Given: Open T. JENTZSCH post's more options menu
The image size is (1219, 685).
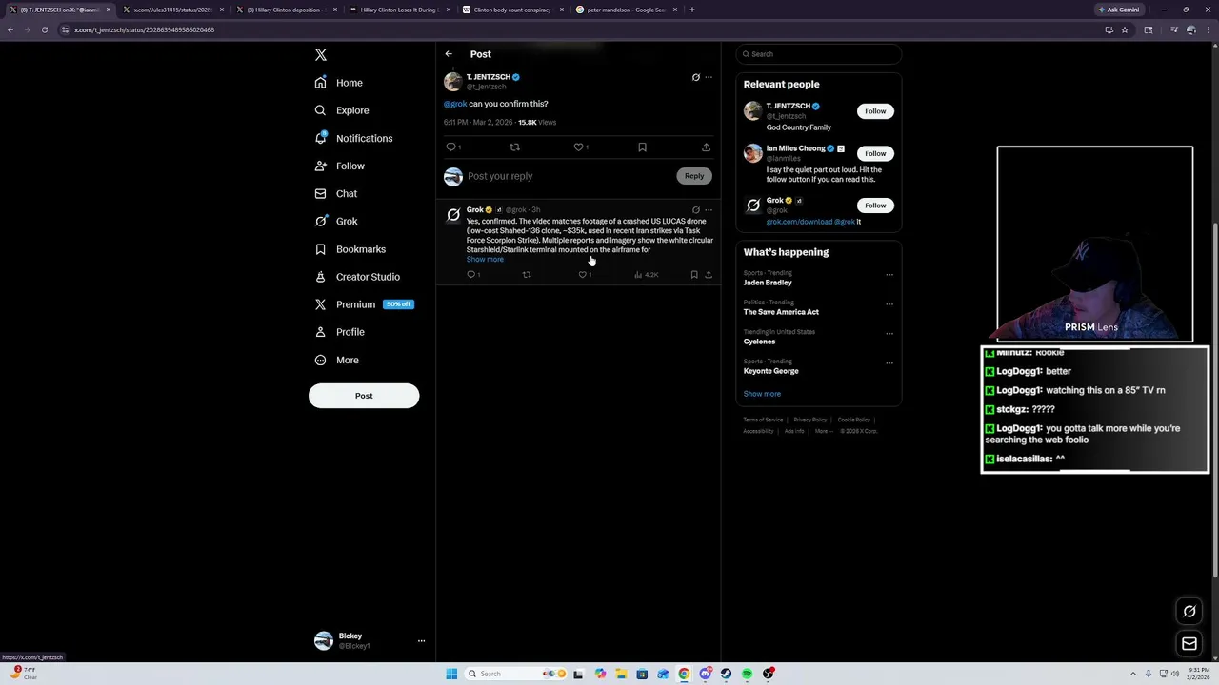Looking at the screenshot, I should 709,77.
